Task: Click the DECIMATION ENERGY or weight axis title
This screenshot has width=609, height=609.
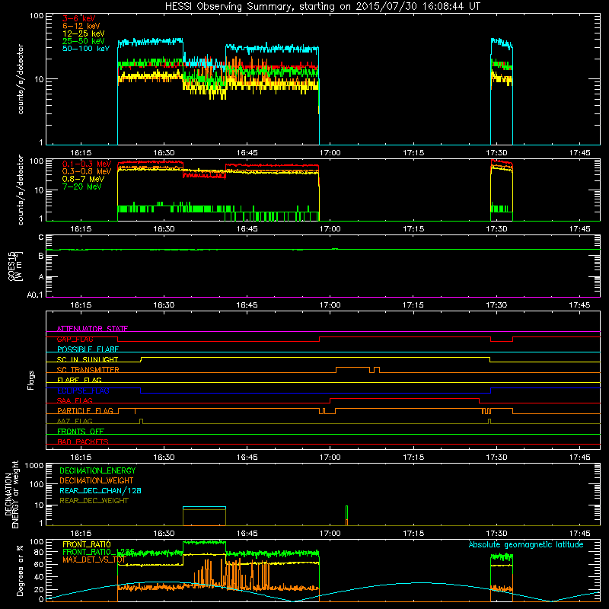Action: (x=11, y=494)
